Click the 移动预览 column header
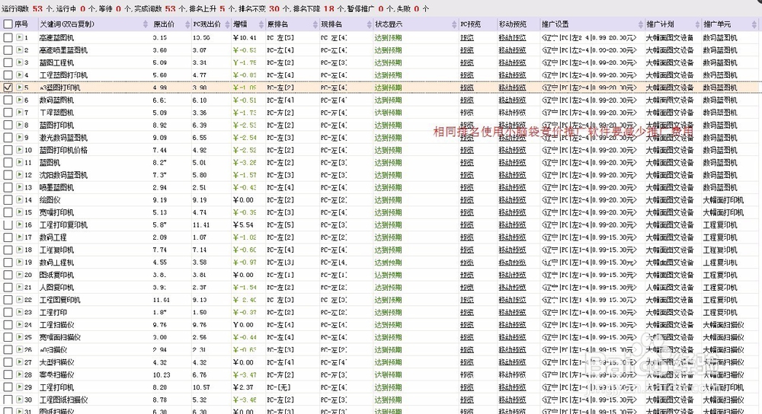This screenshot has height=414, width=762. (512, 24)
